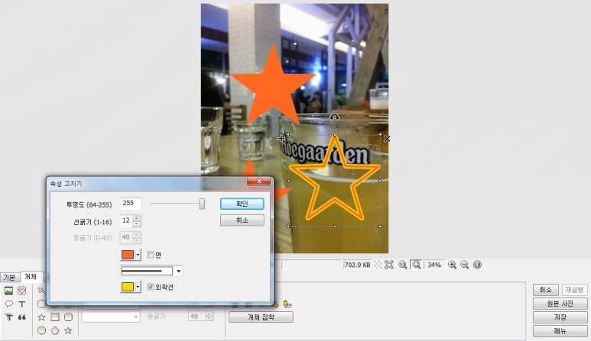Decrease 선굵기 line thickness with down arrow

[136, 224]
